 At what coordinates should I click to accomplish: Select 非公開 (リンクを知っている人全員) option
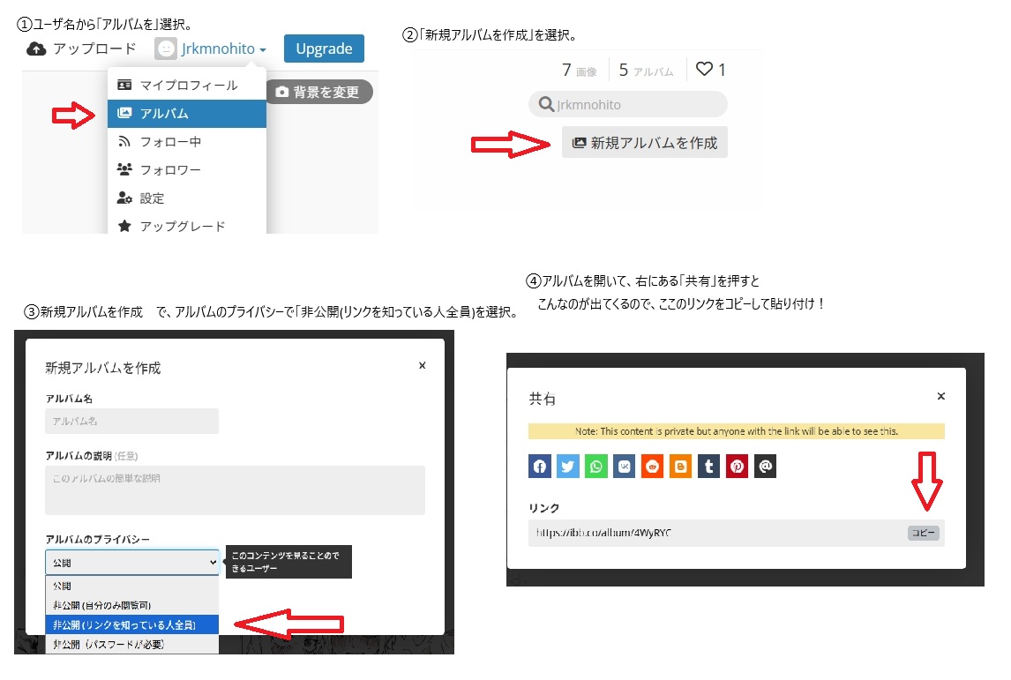point(131,624)
